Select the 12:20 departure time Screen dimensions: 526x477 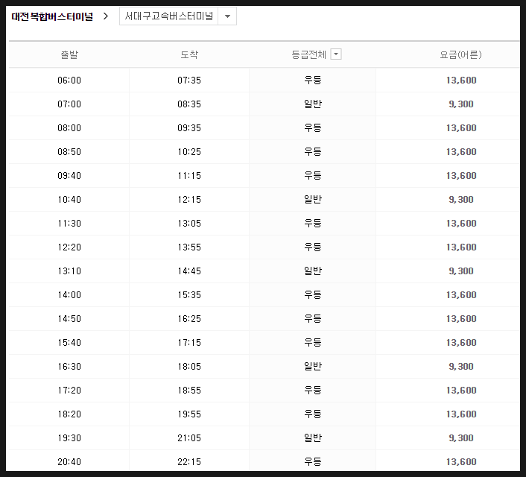(69, 247)
